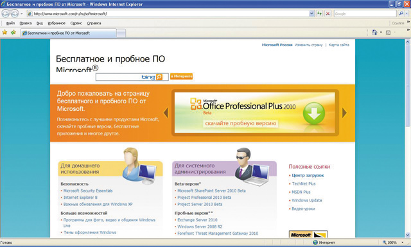Open the Вид menu
Viewport: 411px width, 247px height.
40,23
